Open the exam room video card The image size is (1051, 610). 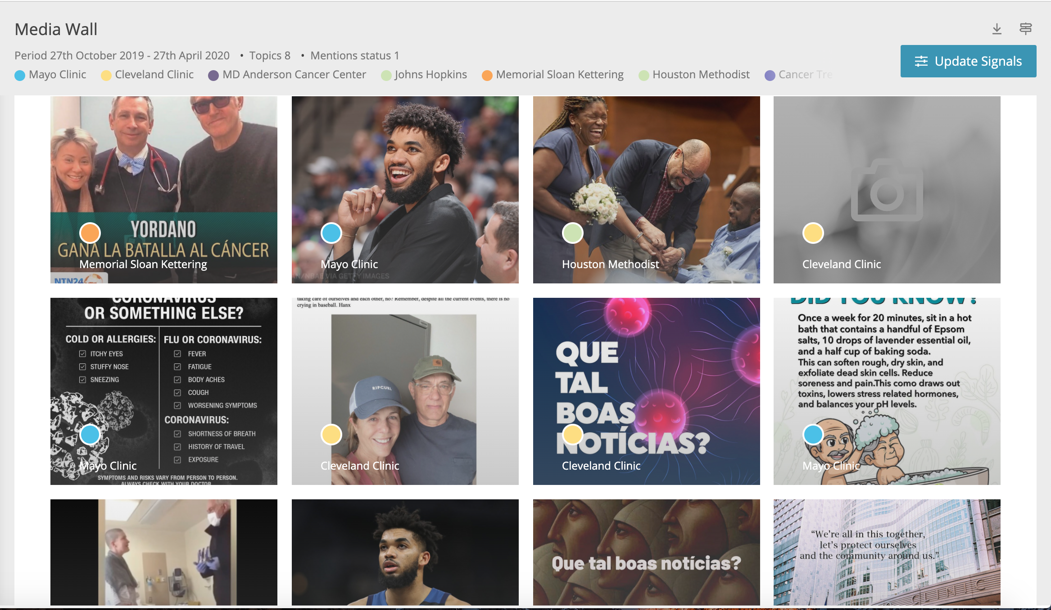pyautogui.click(x=164, y=552)
